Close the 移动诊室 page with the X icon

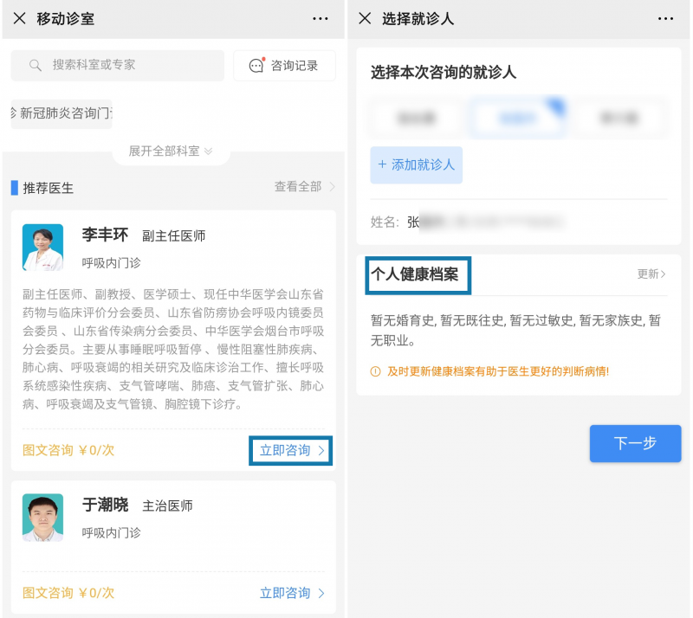pos(19,18)
